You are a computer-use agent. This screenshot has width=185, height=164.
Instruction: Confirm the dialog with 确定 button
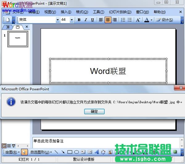(x=94, y=112)
